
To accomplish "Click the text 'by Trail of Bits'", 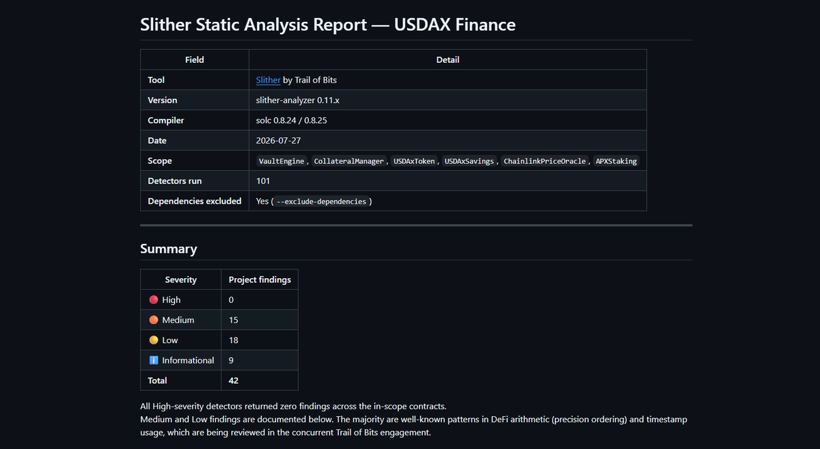I will [x=310, y=80].
